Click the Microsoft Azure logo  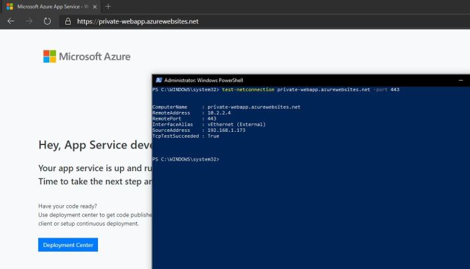tap(87, 56)
